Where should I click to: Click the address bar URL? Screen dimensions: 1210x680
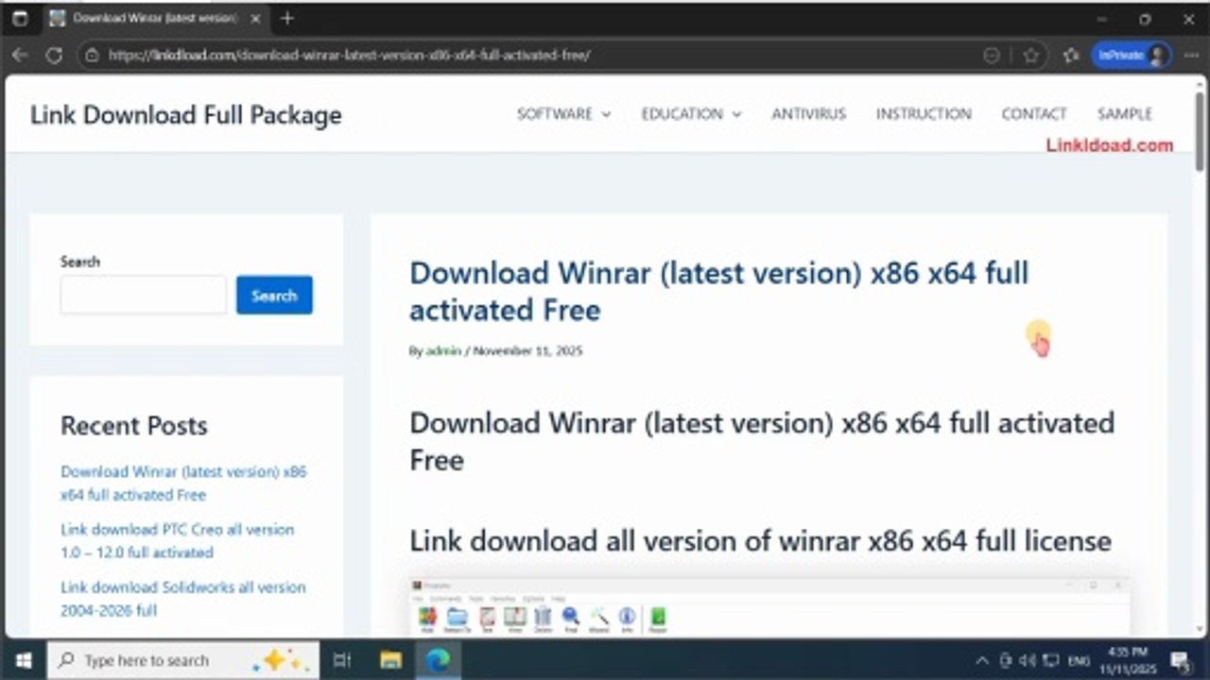(x=350, y=55)
